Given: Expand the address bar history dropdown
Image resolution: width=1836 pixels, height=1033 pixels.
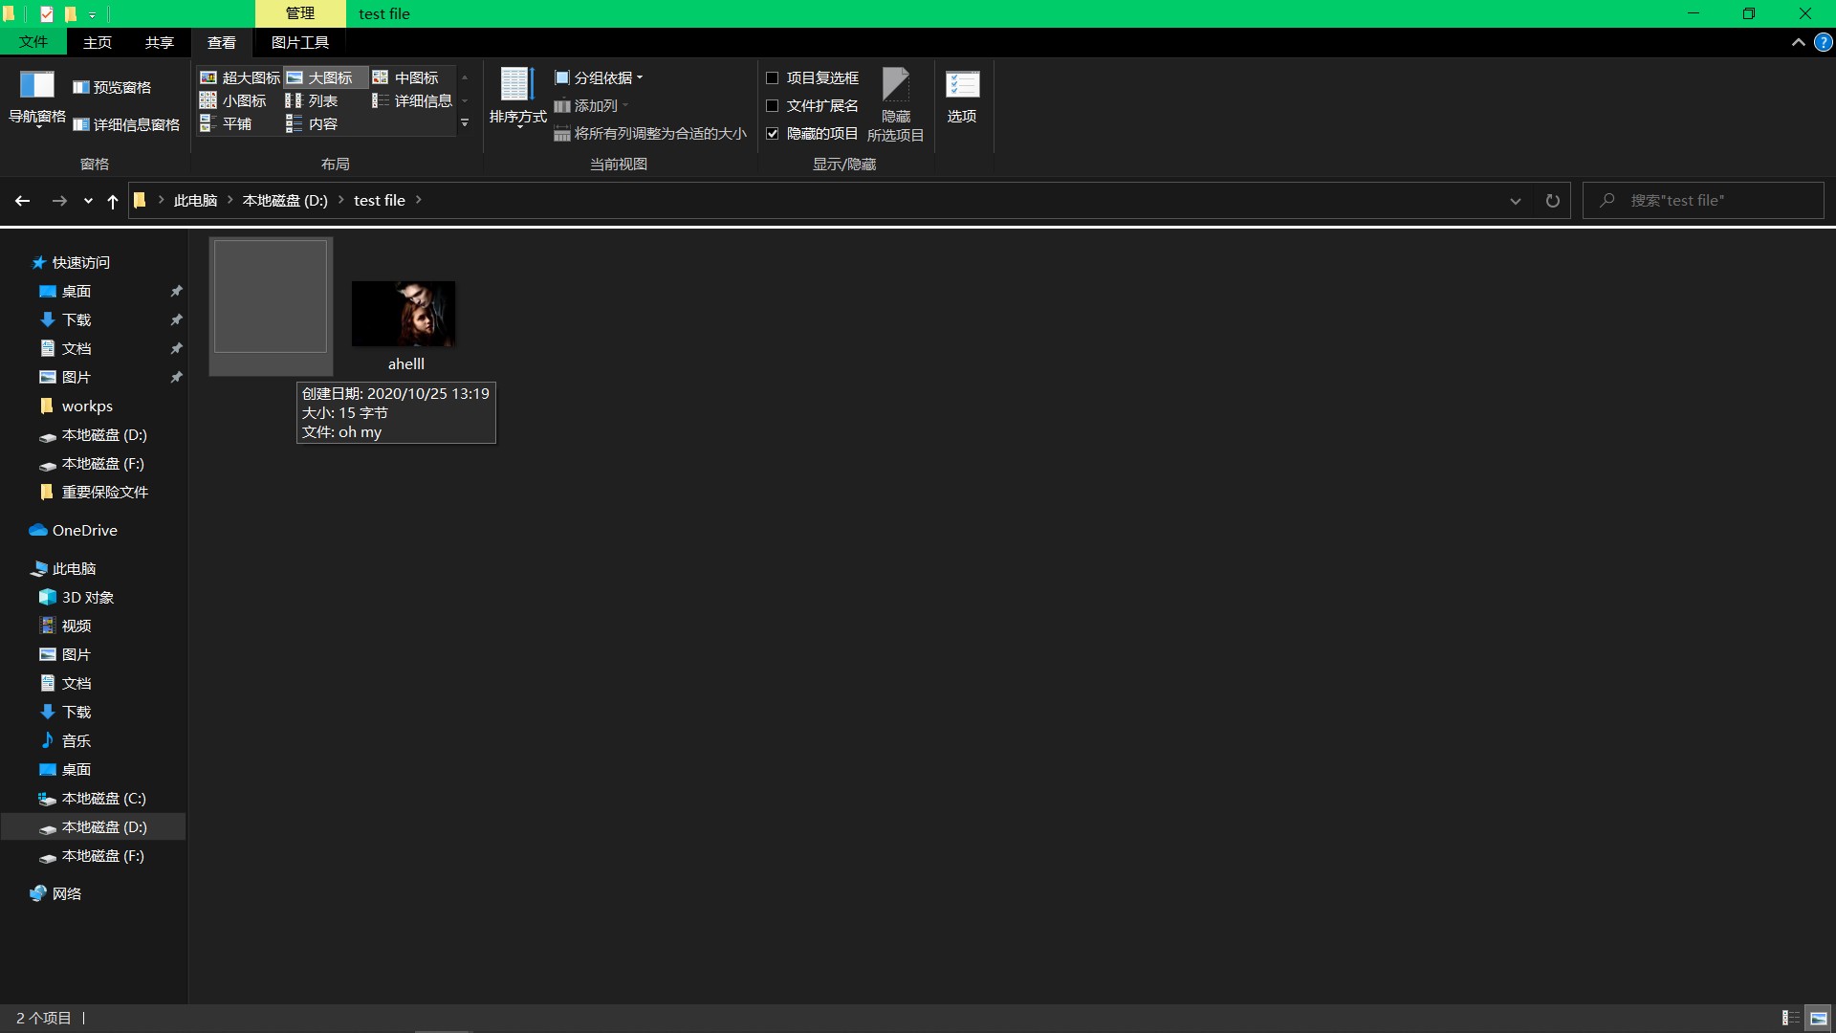Looking at the screenshot, I should pos(1515,201).
